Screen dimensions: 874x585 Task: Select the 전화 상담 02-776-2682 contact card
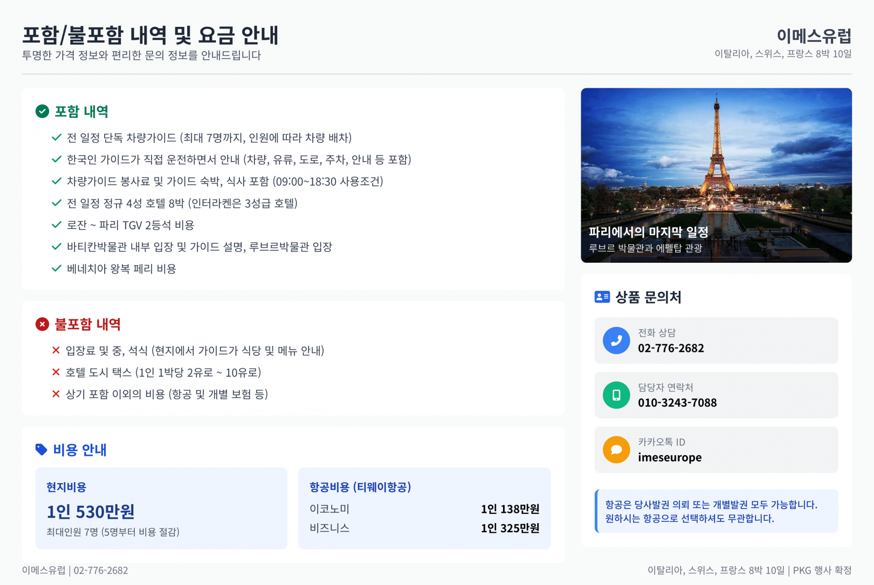(716, 341)
